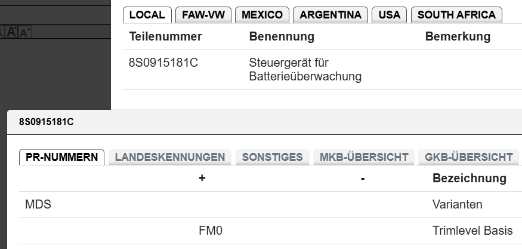Select the PR-NUMMERN tab
This screenshot has width=522, height=249.
[x=62, y=157]
